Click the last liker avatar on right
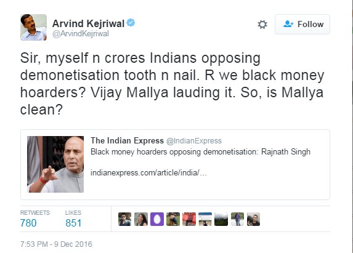 click(253, 219)
